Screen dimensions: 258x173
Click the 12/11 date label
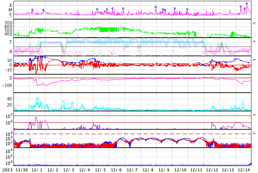tap(196, 170)
